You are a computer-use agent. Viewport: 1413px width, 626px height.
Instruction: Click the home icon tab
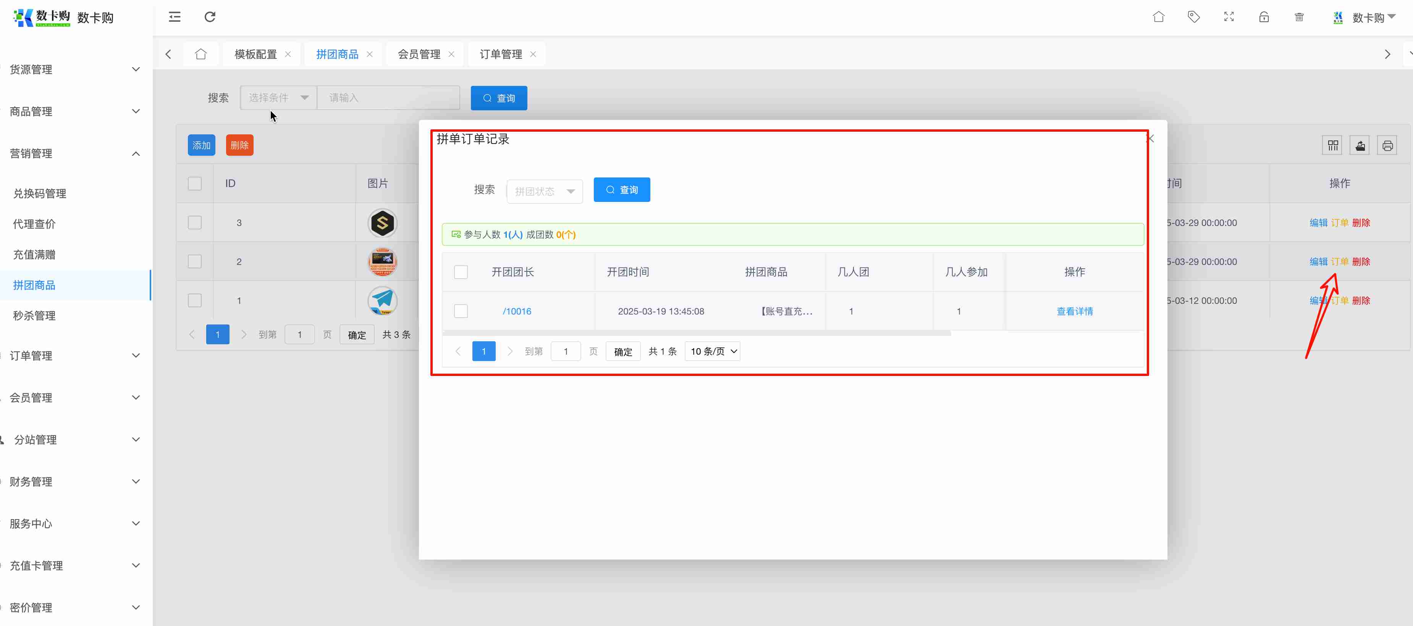click(x=201, y=54)
